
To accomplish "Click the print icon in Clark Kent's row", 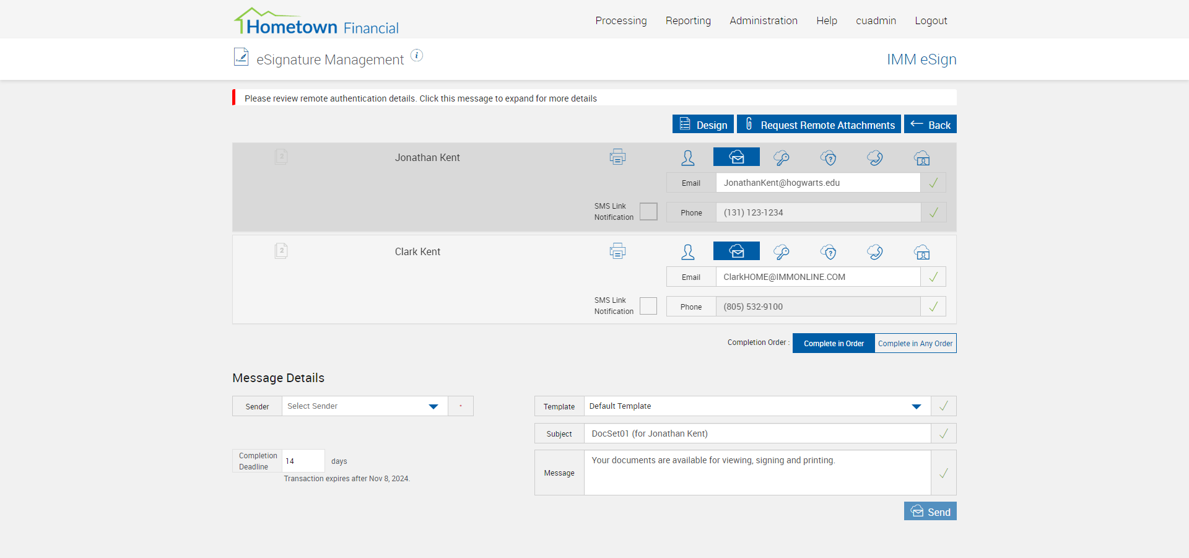I will pyautogui.click(x=617, y=251).
